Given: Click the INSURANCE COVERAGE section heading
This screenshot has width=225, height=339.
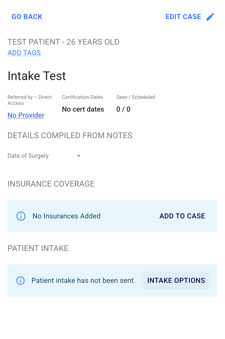Looking at the screenshot, I should [51, 184].
